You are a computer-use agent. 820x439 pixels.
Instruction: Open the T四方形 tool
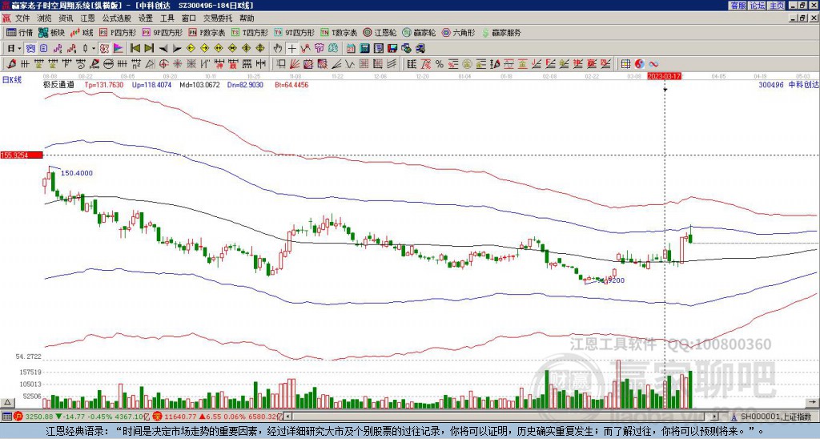tap(250, 32)
